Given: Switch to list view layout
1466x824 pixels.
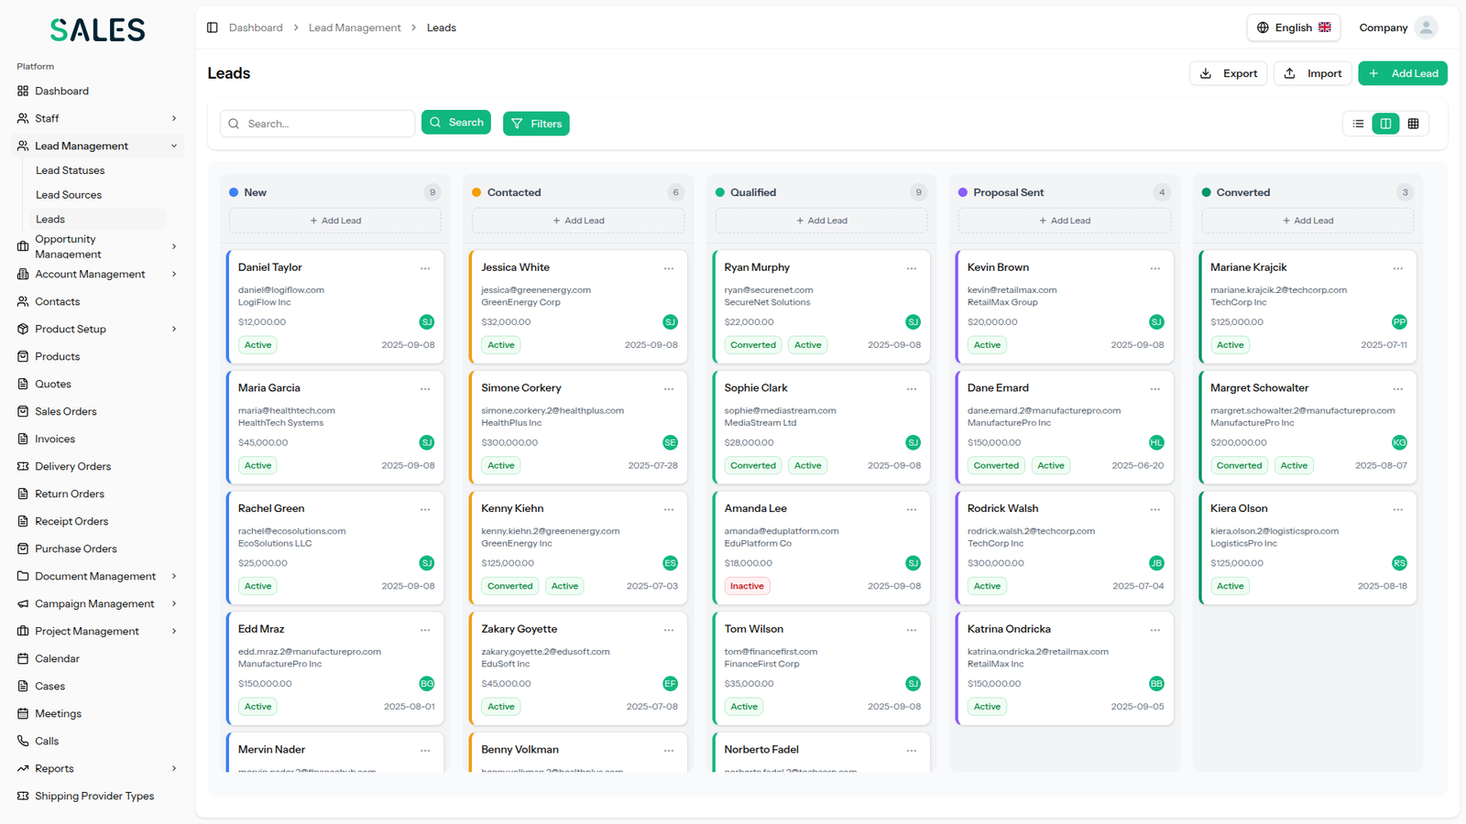Looking at the screenshot, I should coord(1358,124).
